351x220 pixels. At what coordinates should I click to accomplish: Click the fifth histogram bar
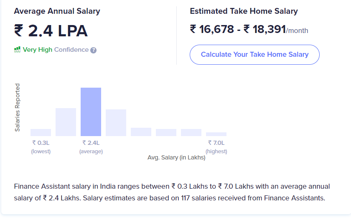pyautogui.click(x=141, y=132)
